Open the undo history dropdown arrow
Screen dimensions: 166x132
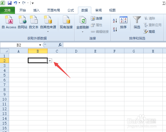click(x=19, y=3)
